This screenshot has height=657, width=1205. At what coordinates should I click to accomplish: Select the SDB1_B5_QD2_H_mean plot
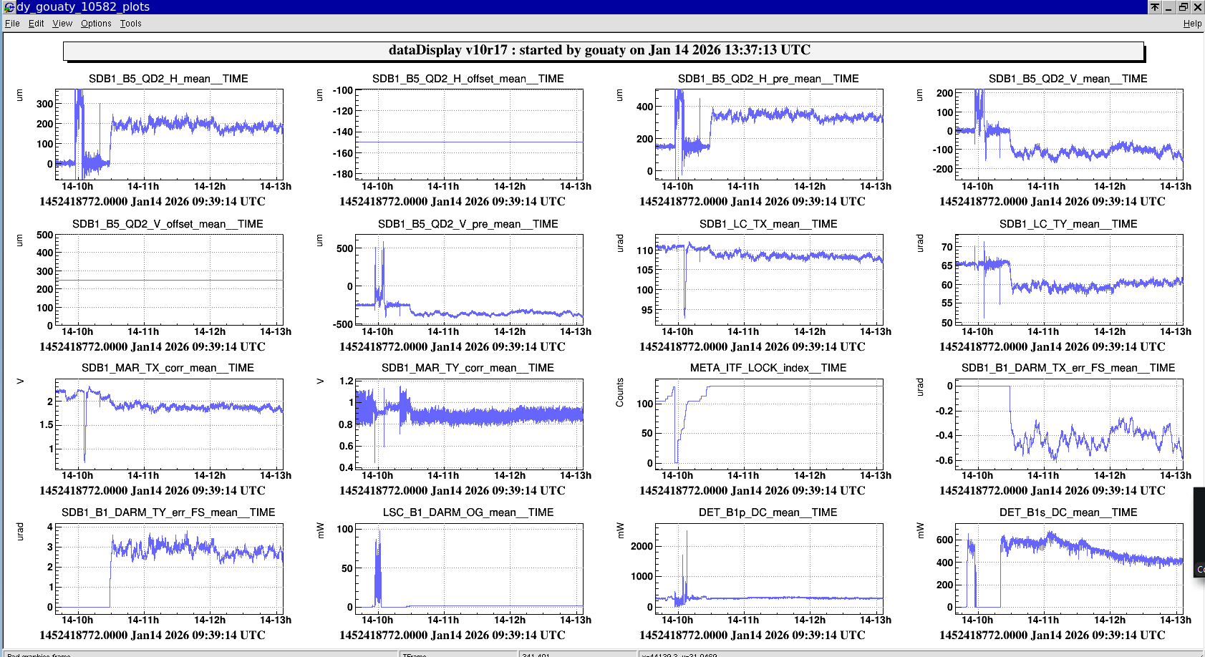169,135
